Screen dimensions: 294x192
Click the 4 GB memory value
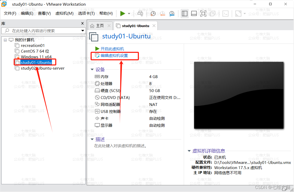point(153,77)
